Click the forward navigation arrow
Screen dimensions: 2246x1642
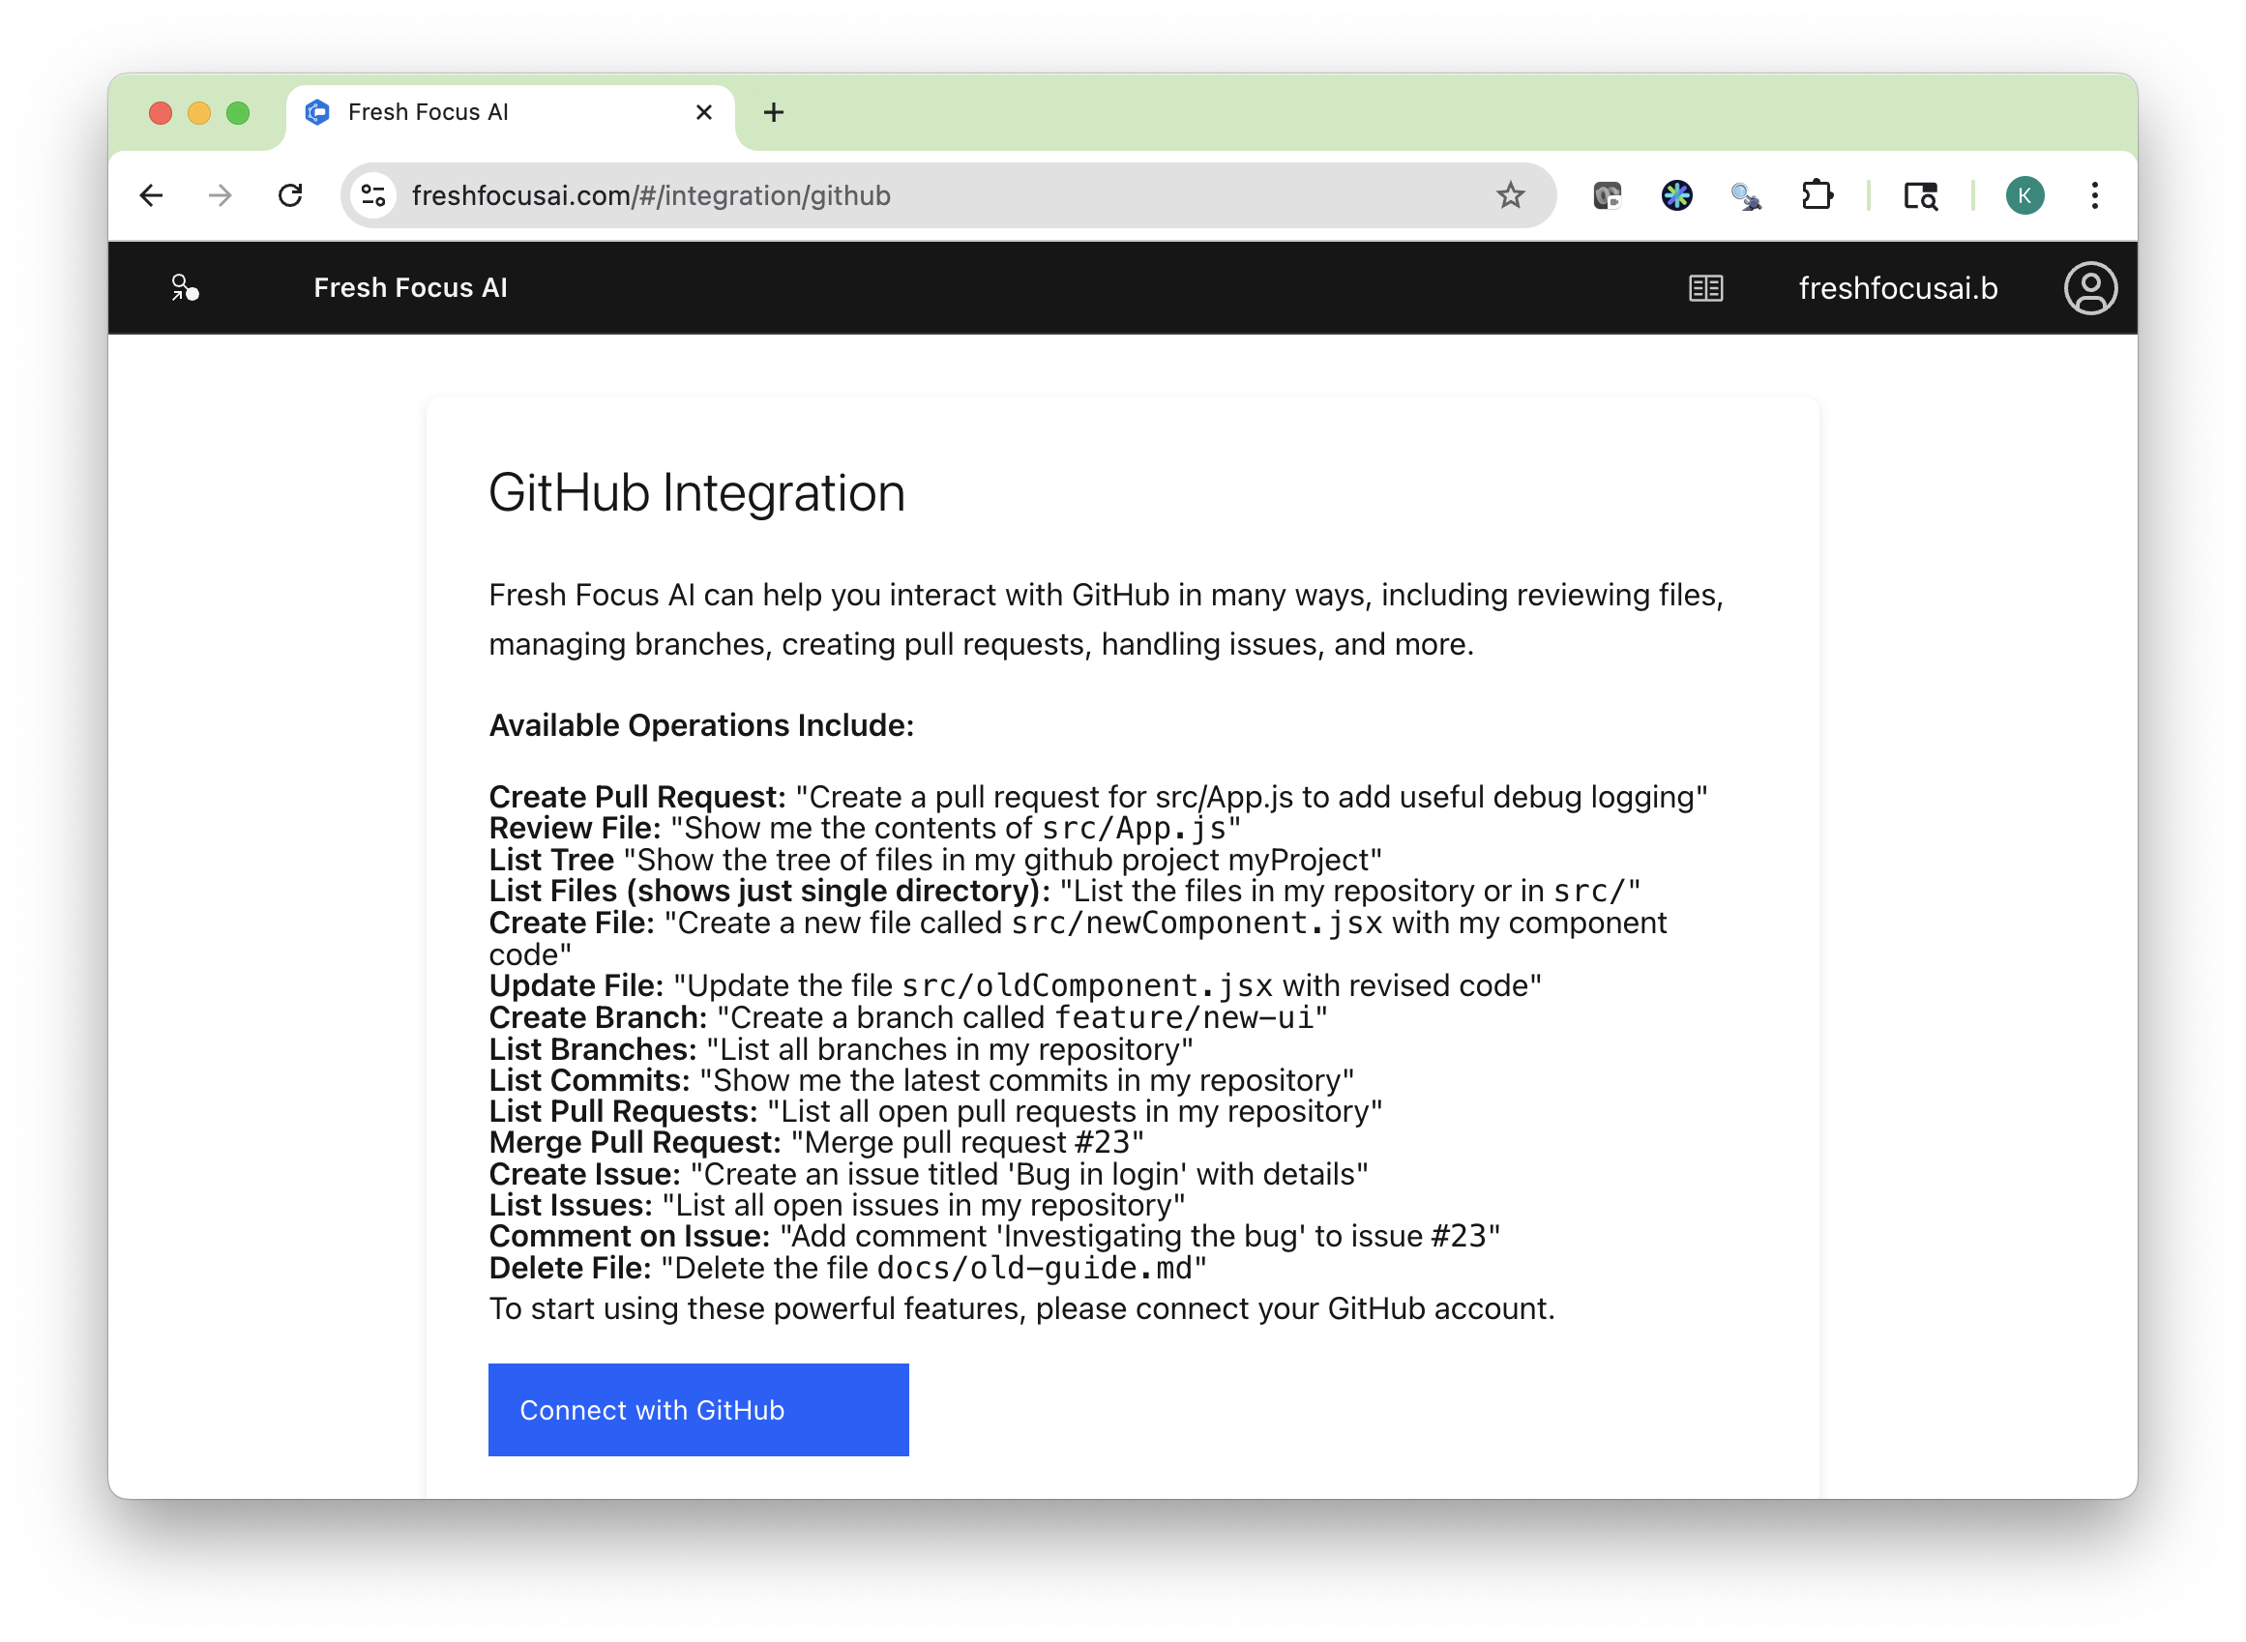[221, 194]
